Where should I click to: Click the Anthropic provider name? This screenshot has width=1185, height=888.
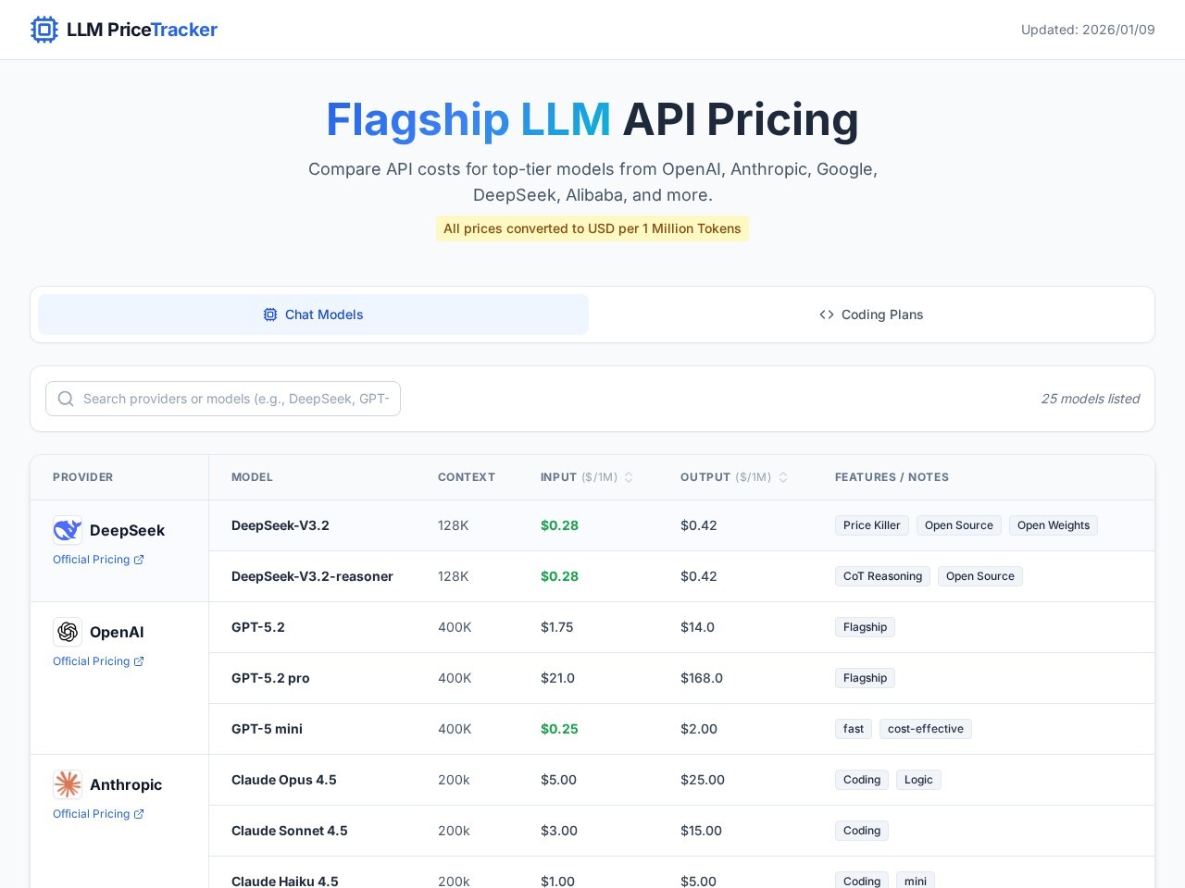click(126, 784)
